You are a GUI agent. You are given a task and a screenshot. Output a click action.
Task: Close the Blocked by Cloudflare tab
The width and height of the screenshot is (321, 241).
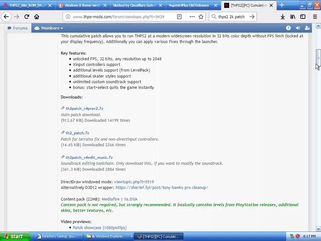click(160, 5)
